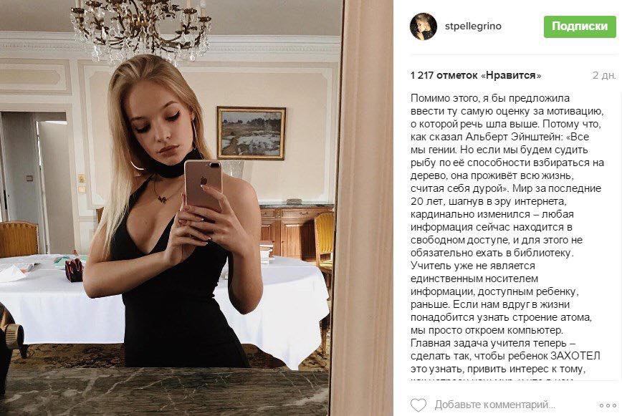Viewport: 622px width, 416px height.
Task: Click the word ЗАХОТЕЛ in the caption
Action: tap(577, 356)
